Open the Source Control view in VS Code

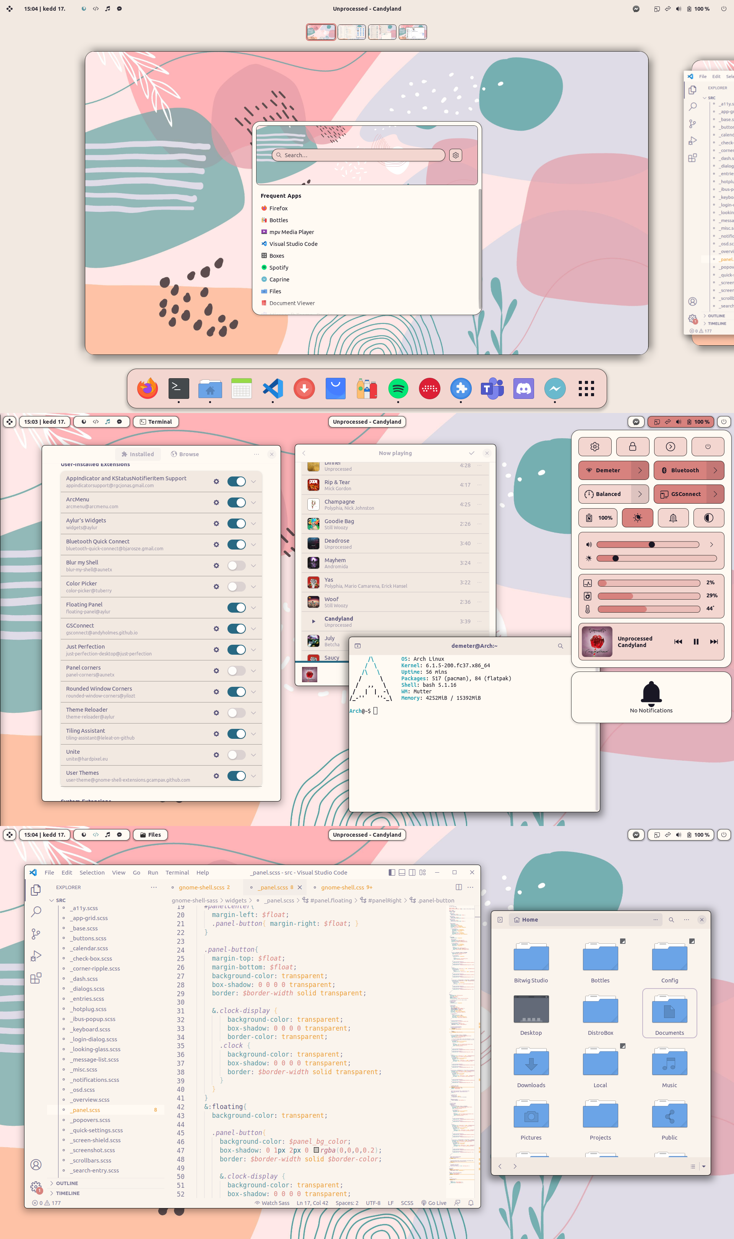[36, 934]
